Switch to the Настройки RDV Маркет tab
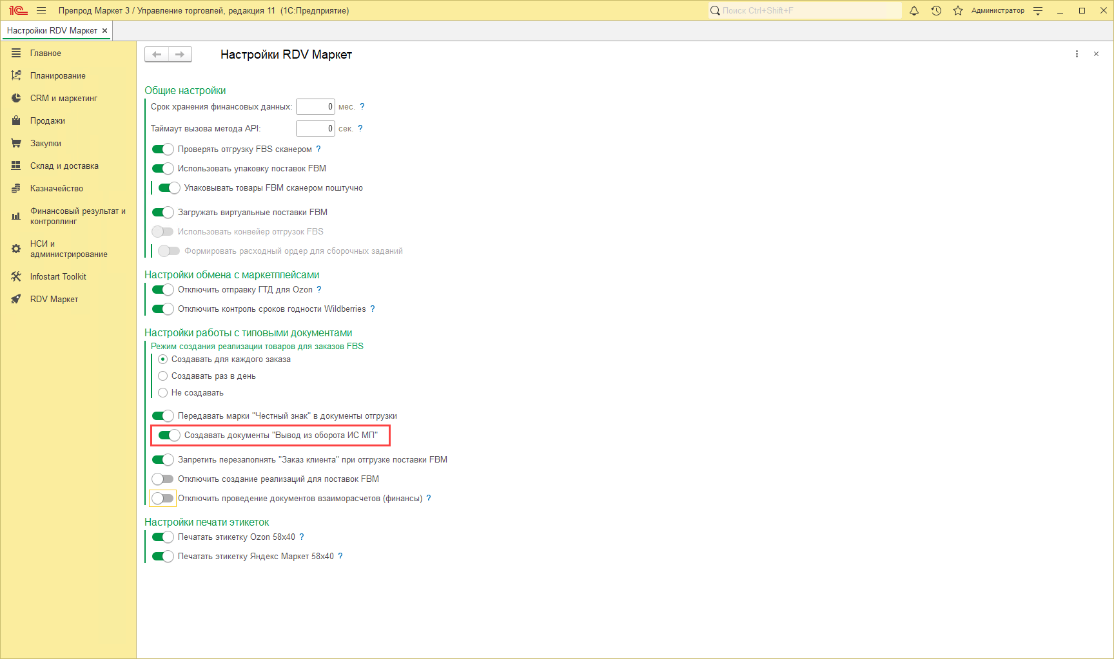The height and width of the screenshot is (659, 1114). [x=52, y=30]
